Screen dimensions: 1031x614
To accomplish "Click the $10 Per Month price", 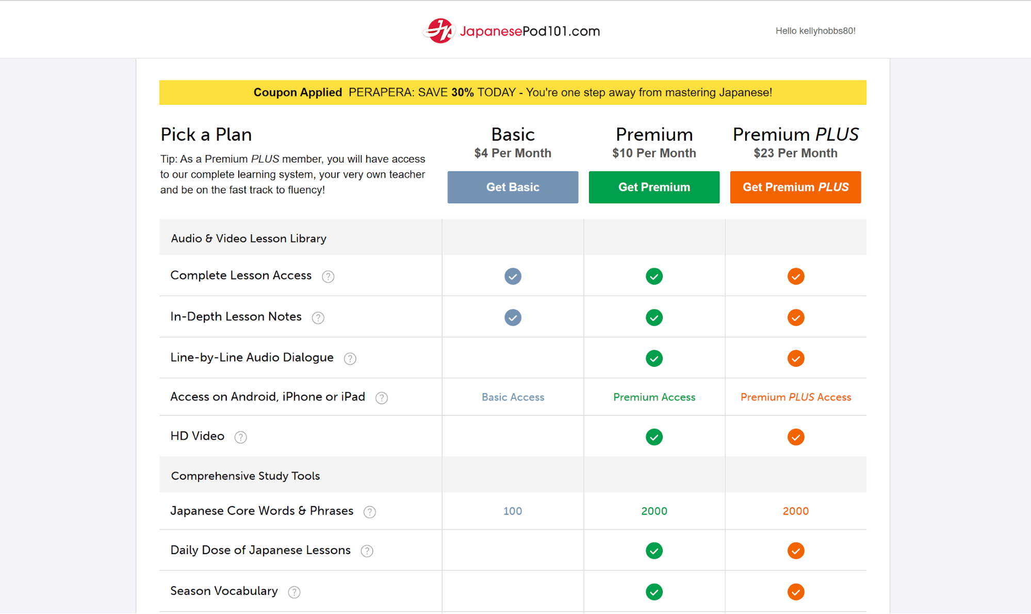I will pyautogui.click(x=654, y=153).
